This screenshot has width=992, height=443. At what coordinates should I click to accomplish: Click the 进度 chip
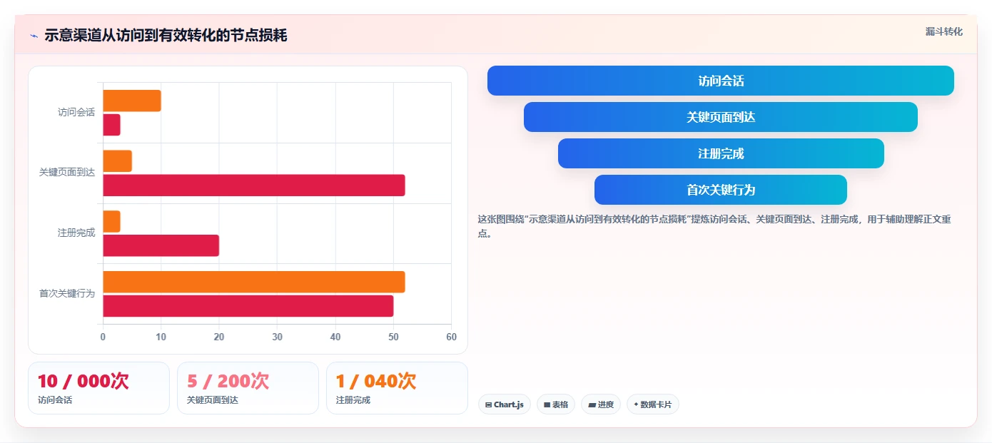601,404
